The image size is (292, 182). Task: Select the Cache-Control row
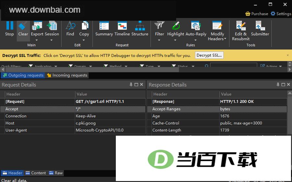coord(217,123)
